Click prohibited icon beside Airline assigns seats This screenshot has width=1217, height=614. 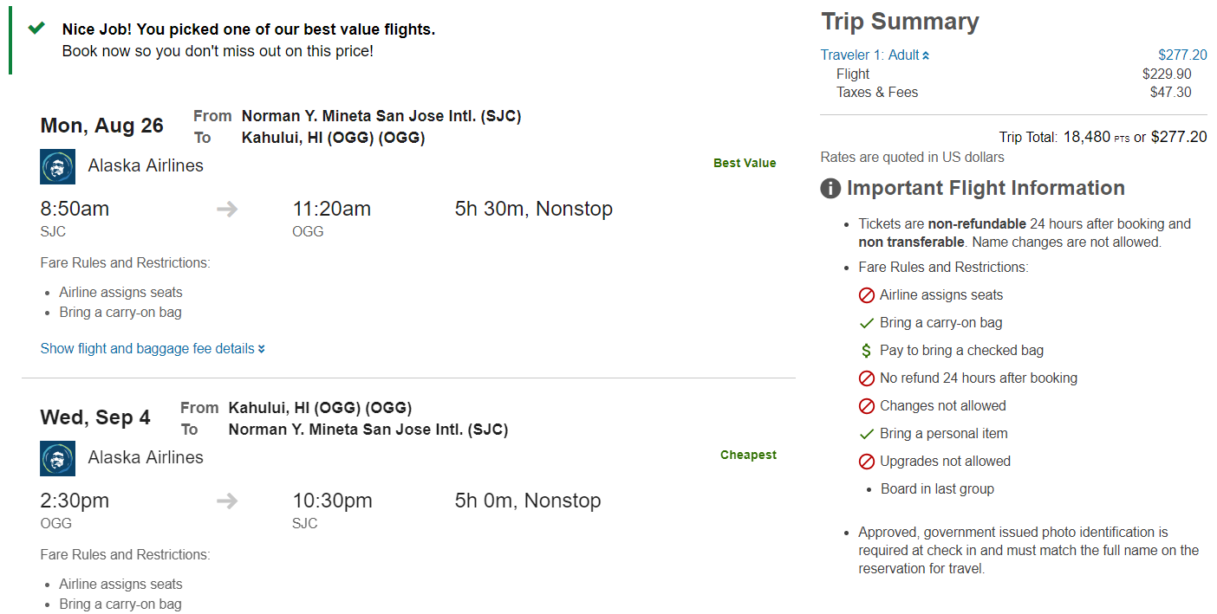click(x=866, y=295)
